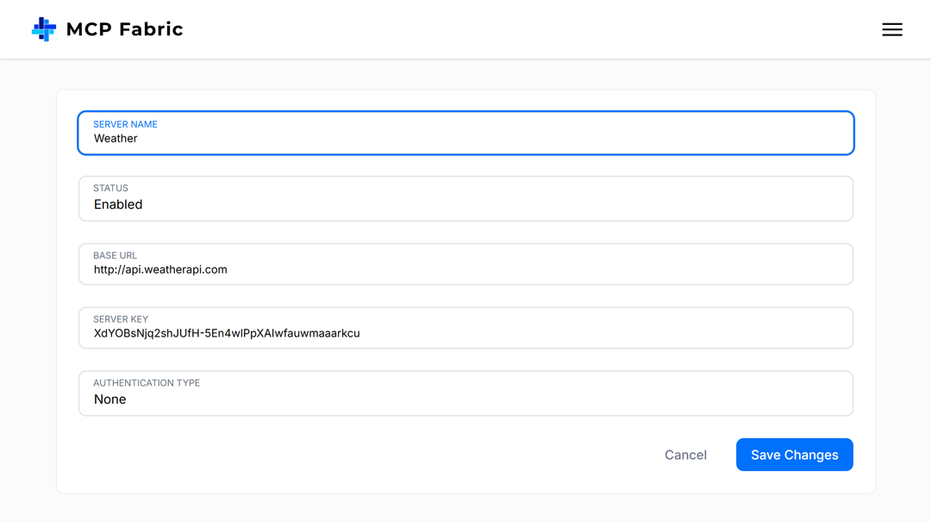The width and height of the screenshot is (931, 522).
Task: Click the Server Key value field
Action: click(465, 328)
